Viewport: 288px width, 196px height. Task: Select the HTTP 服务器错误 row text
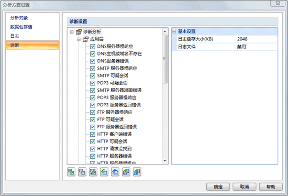(x=114, y=156)
